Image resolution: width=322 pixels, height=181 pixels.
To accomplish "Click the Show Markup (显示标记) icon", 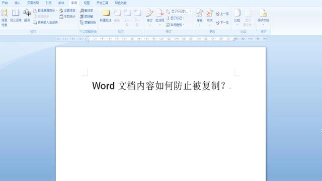I will point(168,18).
